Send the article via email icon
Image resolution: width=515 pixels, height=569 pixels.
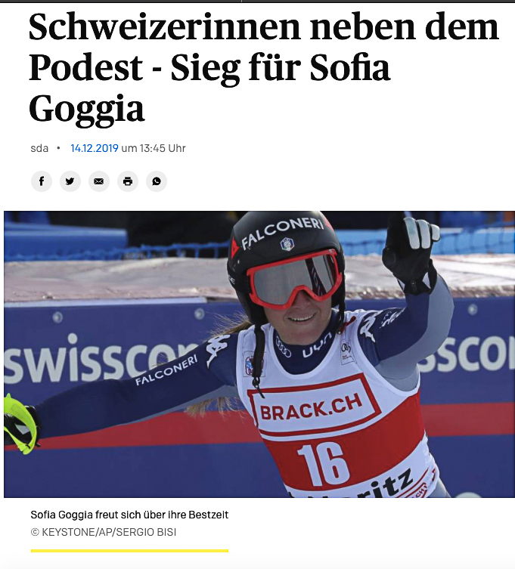tap(99, 181)
